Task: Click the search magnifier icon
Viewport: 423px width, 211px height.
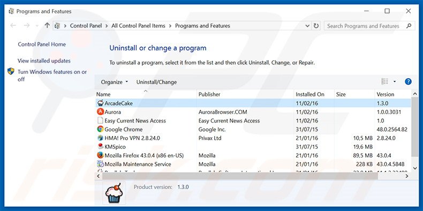Action: [409, 26]
